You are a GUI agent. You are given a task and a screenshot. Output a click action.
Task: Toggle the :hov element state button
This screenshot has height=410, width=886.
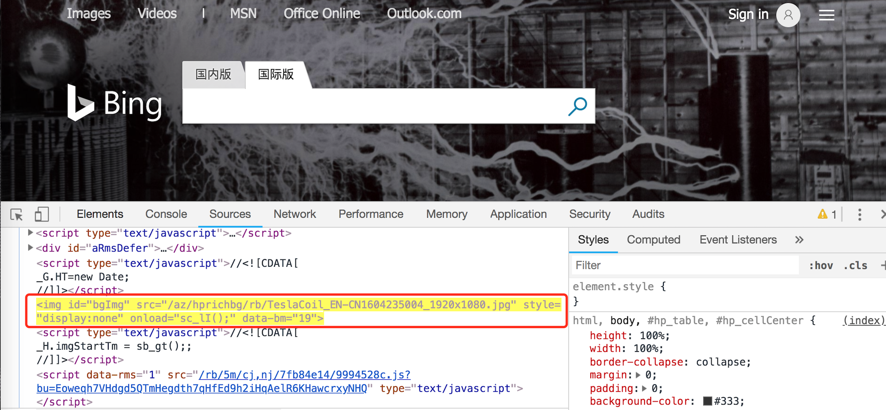(x=821, y=265)
